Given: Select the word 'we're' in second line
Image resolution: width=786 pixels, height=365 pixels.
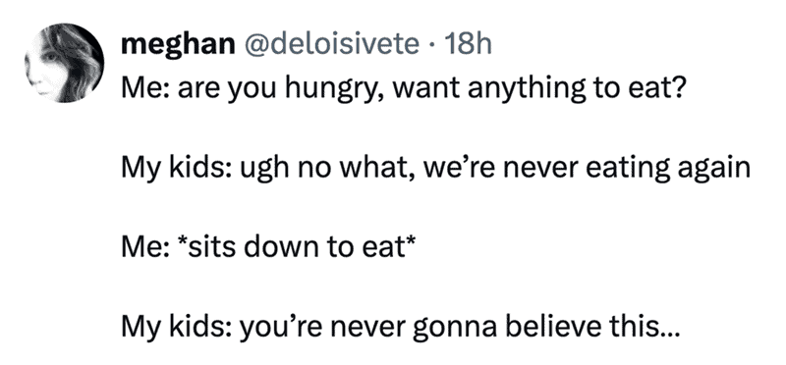Looking at the screenshot, I should 460,169.
